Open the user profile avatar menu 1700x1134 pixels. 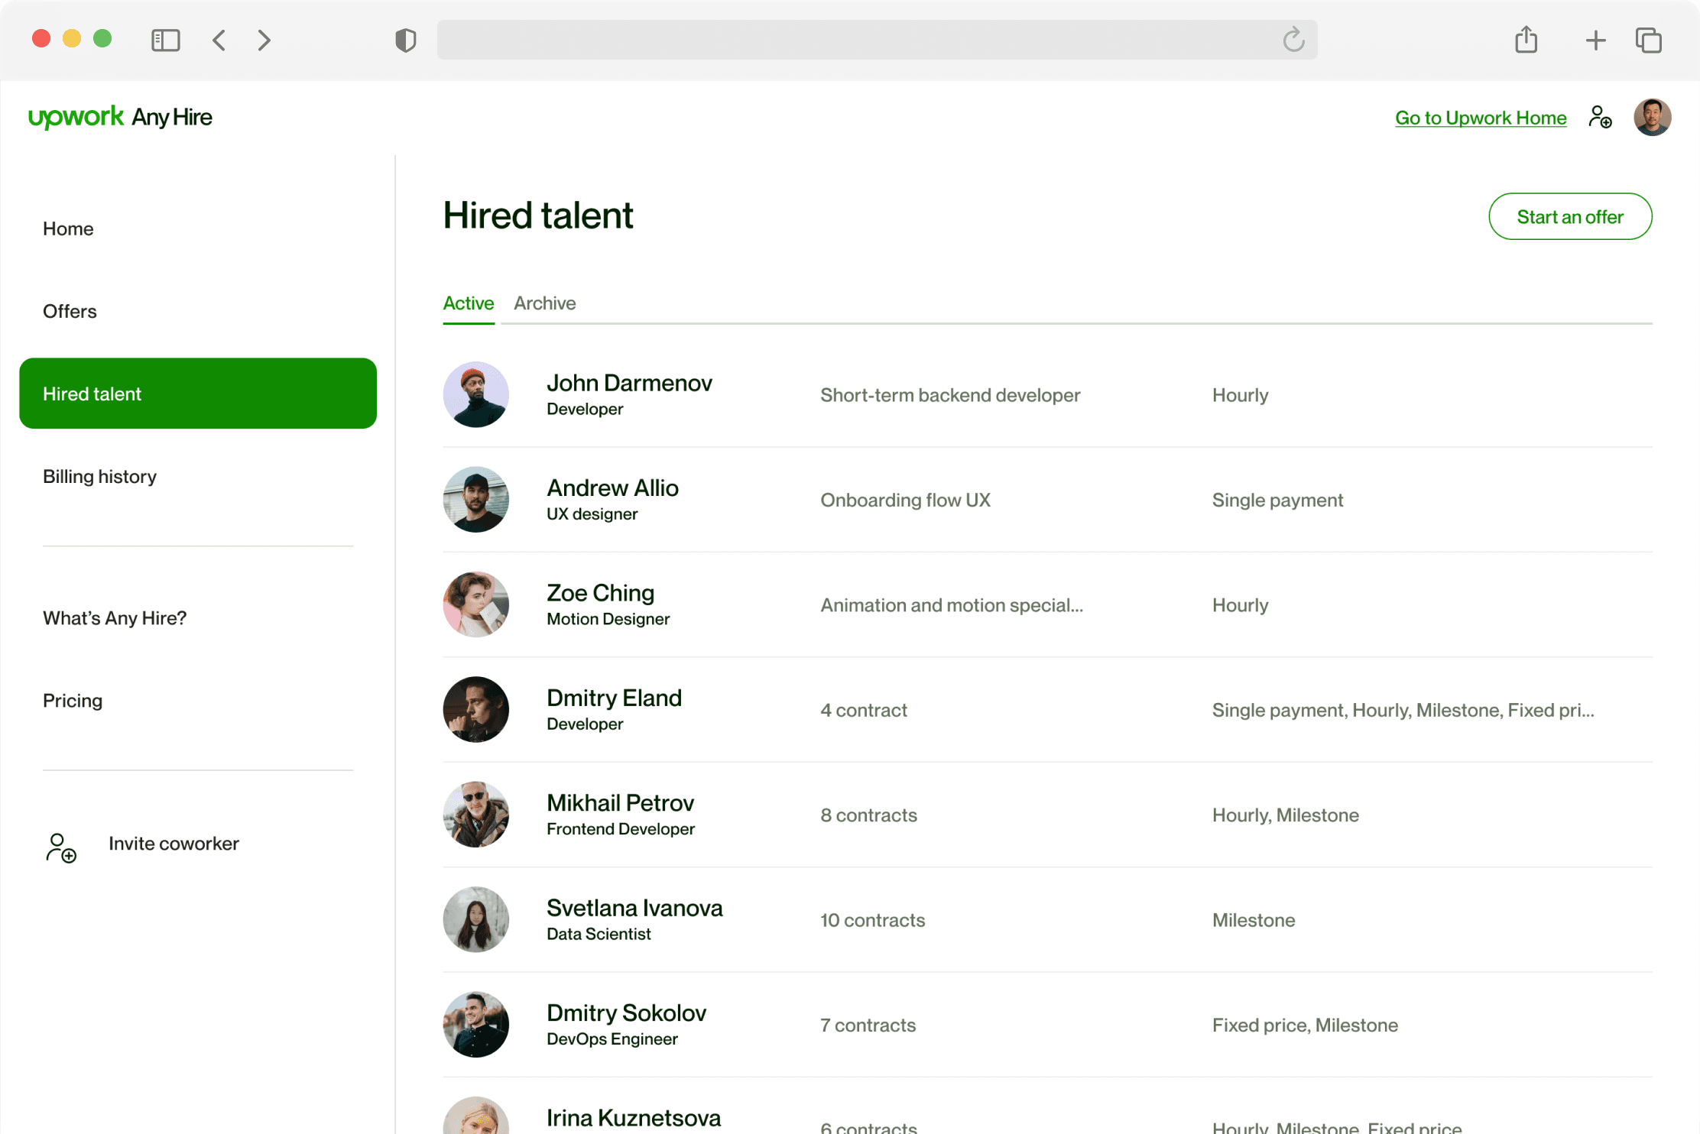[1652, 117]
